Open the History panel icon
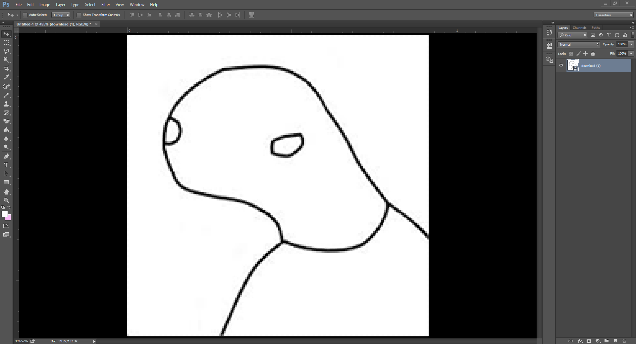 click(549, 32)
